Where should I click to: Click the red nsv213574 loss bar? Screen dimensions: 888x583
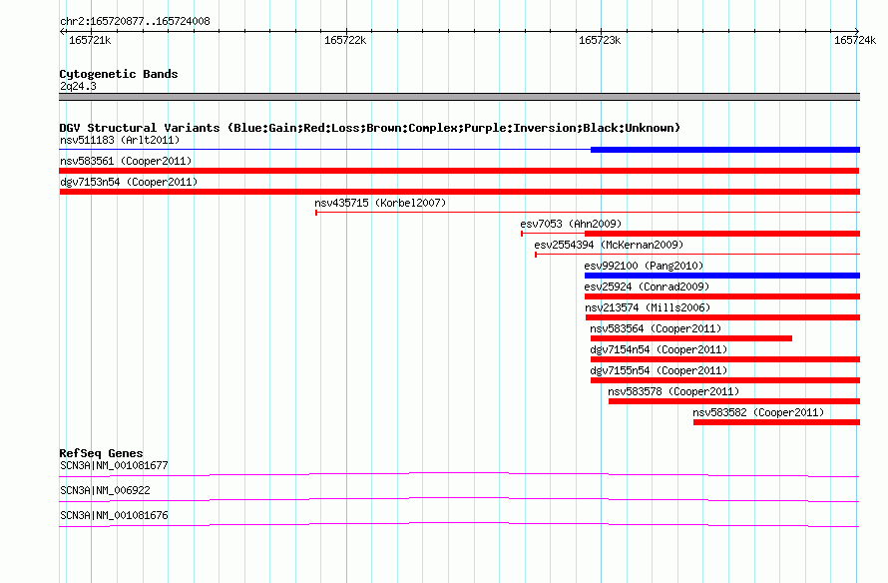[722, 317]
